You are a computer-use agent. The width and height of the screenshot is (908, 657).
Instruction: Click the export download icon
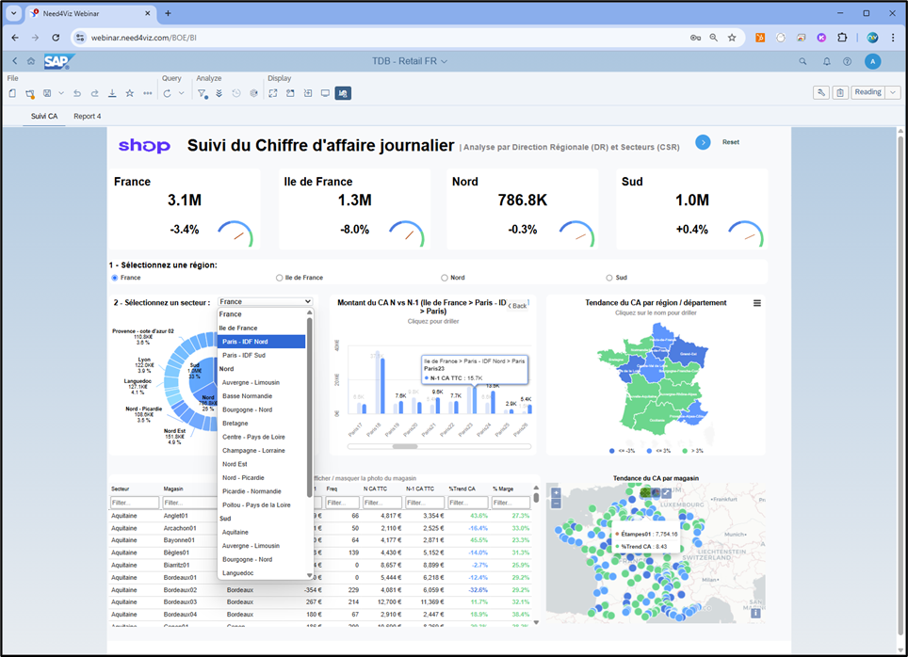coord(112,93)
